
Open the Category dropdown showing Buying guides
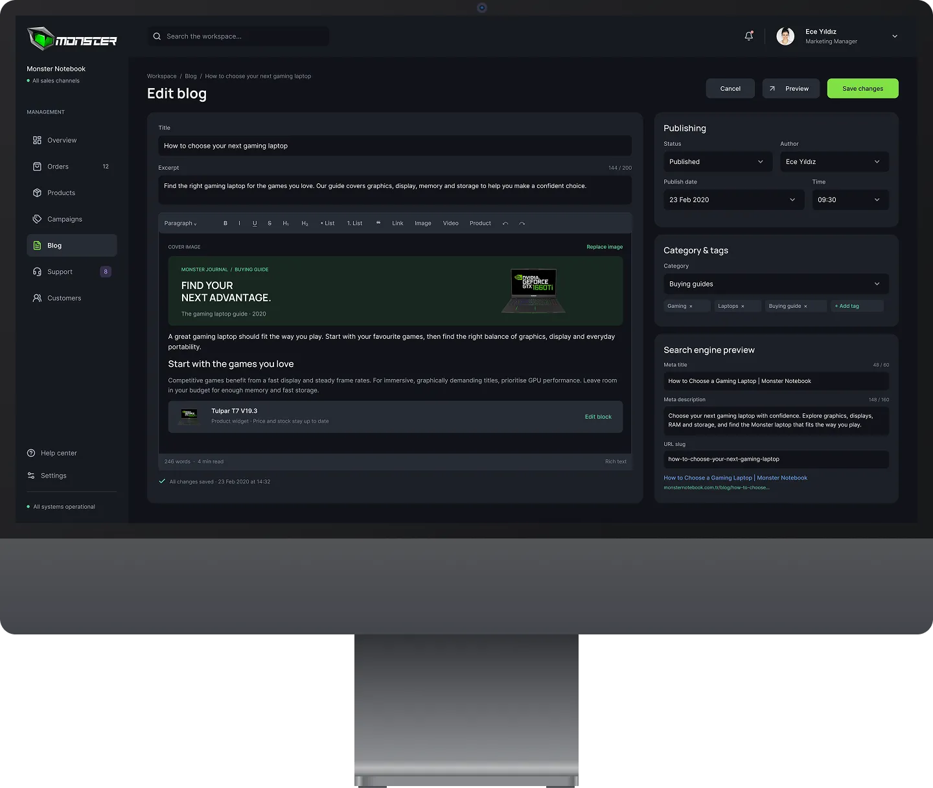[x=776, y=284]
